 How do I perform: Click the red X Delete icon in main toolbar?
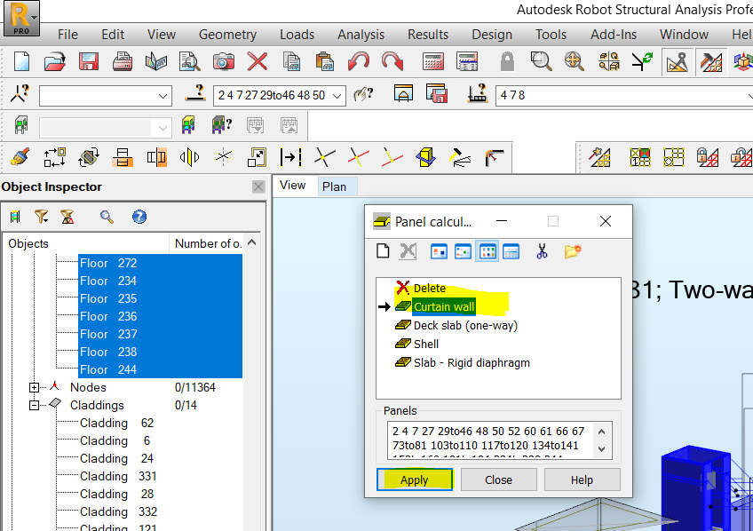click(258, 61)
